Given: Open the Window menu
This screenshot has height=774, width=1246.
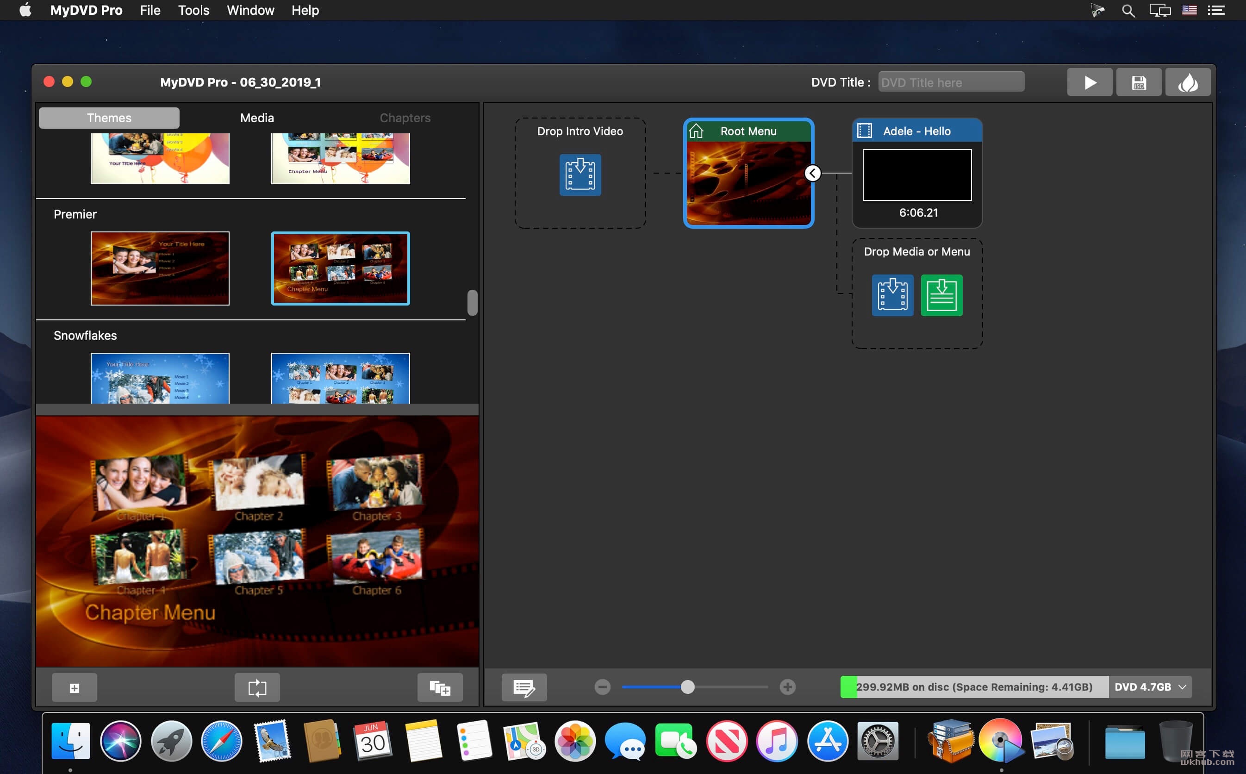Looking at the screenshot, I should click(250, 10).
